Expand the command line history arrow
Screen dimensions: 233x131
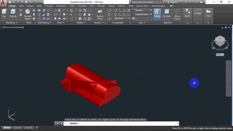pos(178,124)
